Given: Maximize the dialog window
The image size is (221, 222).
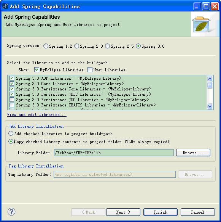Looking at the screenshot, I should [206, 6].
